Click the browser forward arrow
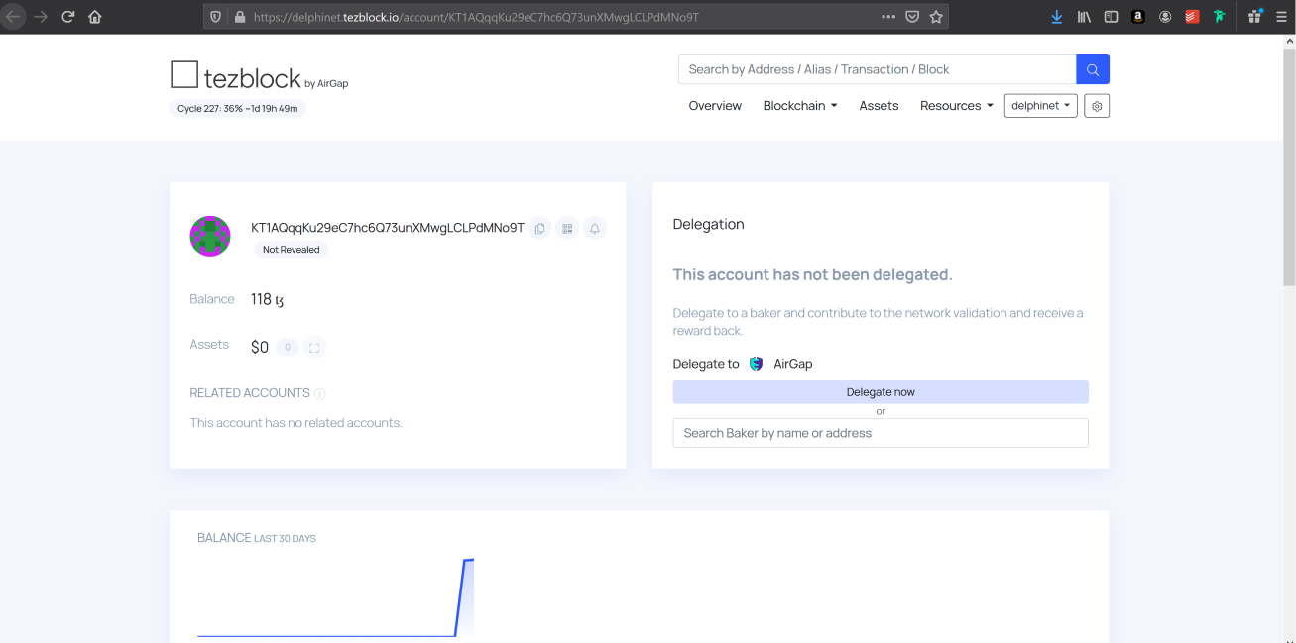The image size is (1296, 643). [x=41, y=17]
